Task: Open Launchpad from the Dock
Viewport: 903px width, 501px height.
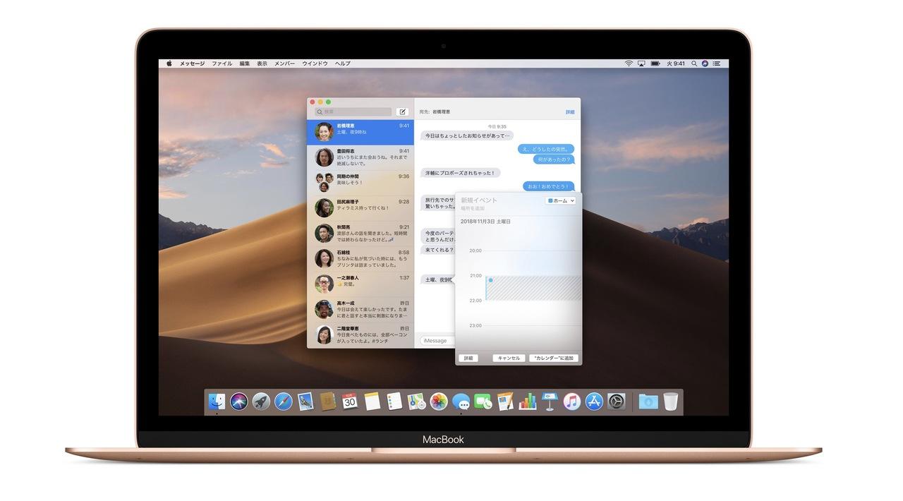Action: click(x=260, y=402)
